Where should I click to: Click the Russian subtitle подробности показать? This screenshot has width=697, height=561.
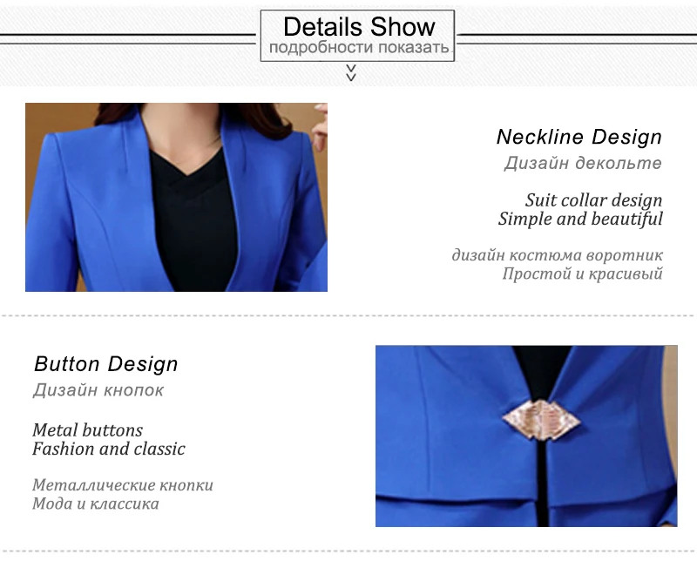point(359,48)
